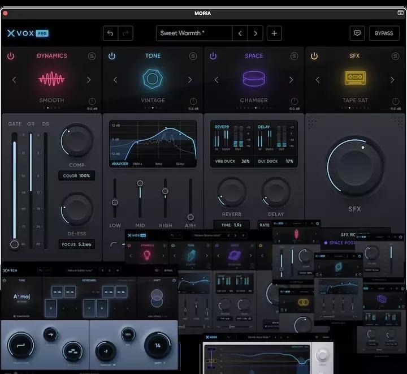
Task: Redo the last undone change
Action: tap(125, 33)
